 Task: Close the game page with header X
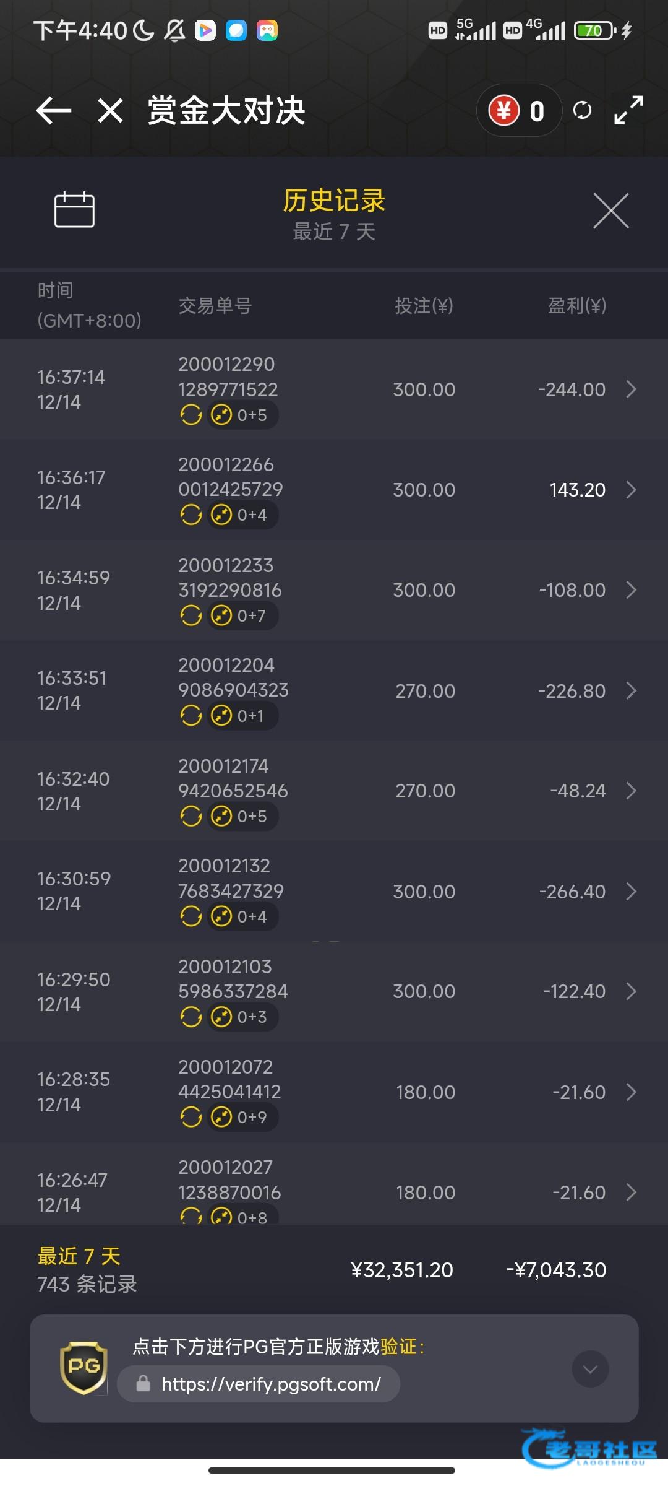110,111
